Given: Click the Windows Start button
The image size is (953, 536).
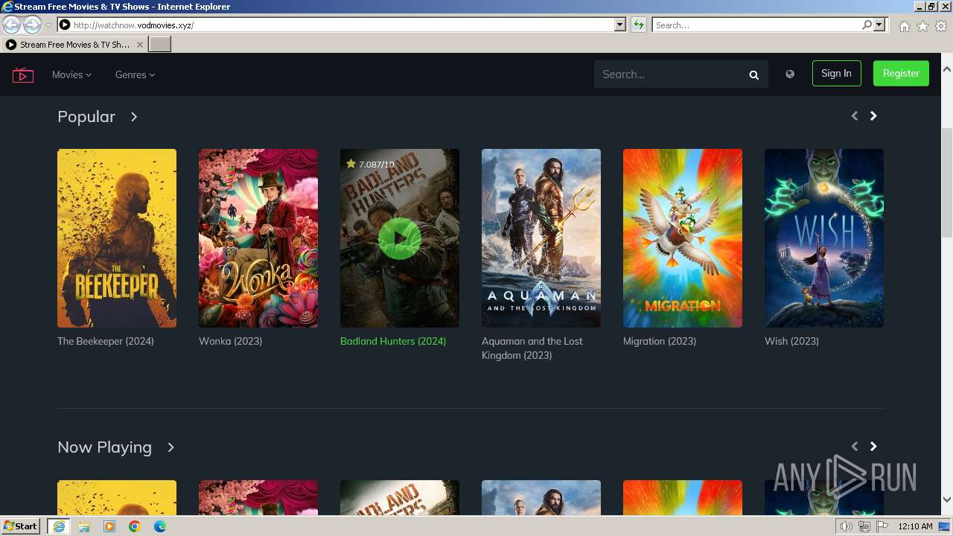Looking at the screenshot, I should 21,526.
